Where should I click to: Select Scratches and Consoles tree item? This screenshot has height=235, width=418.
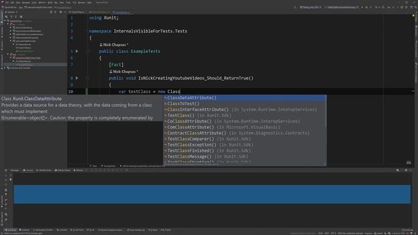[x=20, y=68]
